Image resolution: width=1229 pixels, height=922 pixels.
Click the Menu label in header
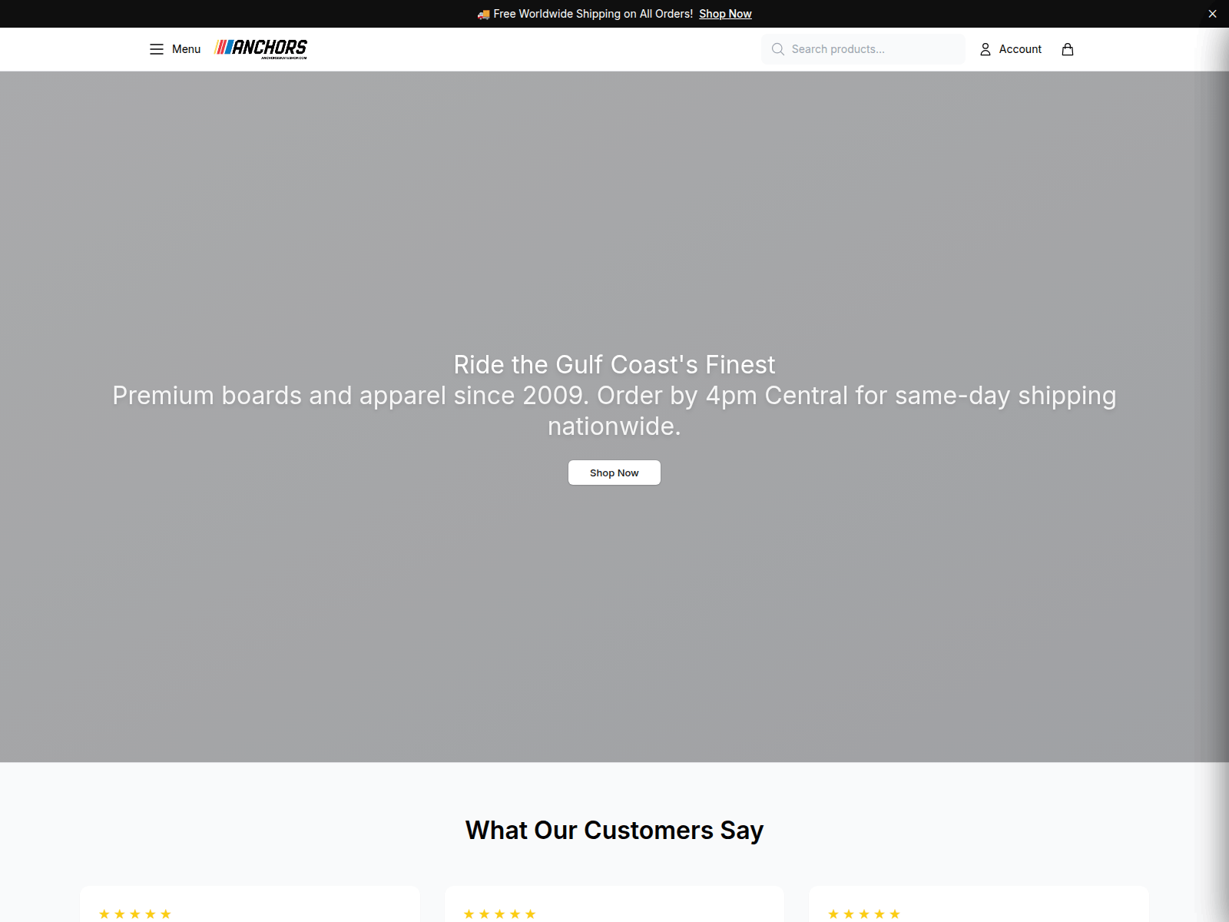point(186,49)
